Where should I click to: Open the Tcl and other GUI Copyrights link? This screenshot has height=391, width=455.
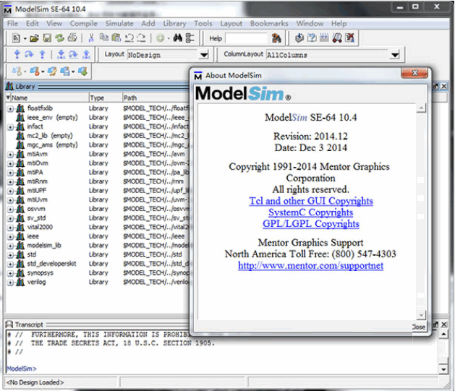(311, 201)
